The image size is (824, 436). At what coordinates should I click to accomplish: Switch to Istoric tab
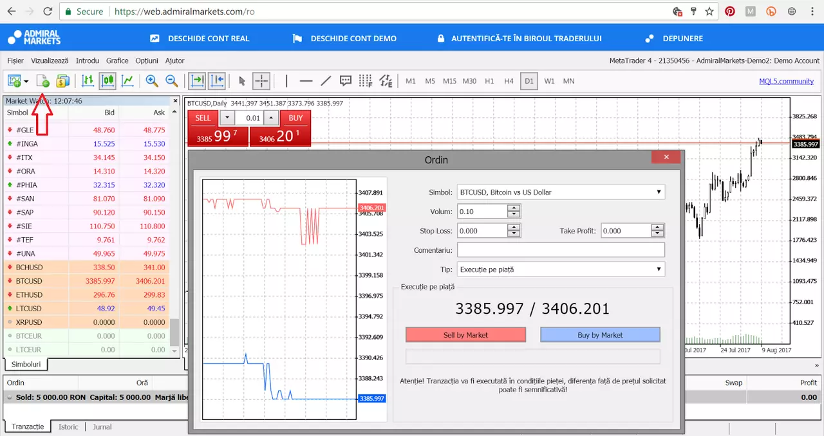point(68,427)
